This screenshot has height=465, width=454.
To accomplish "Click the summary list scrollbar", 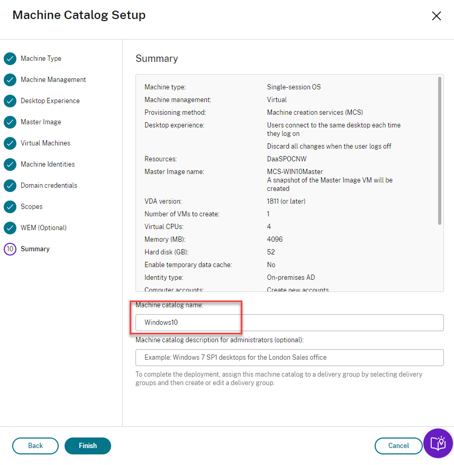I will (x=440, y=151).
